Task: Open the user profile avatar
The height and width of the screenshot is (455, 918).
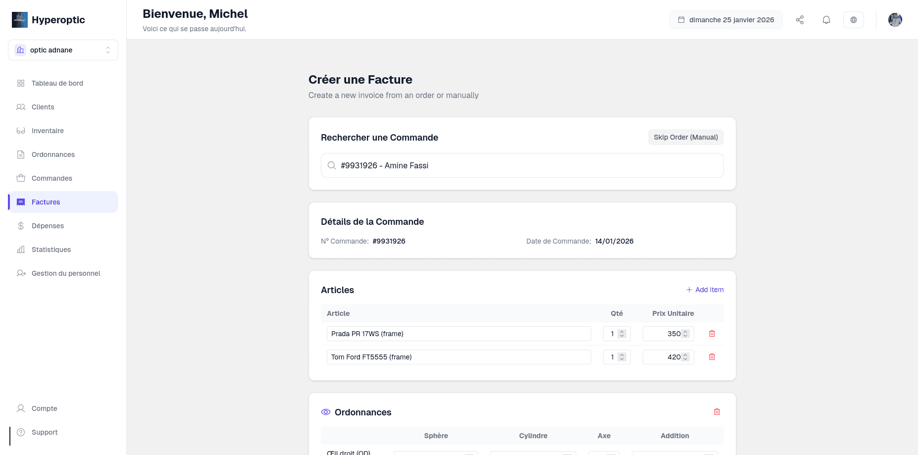Action: (x=895, y=20)
